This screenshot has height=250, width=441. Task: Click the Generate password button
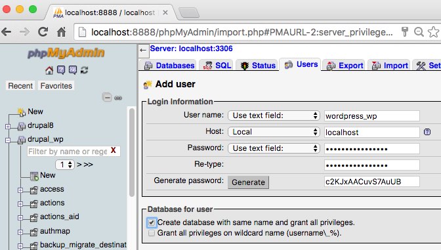pyautogui.click(x=248, y=182)
